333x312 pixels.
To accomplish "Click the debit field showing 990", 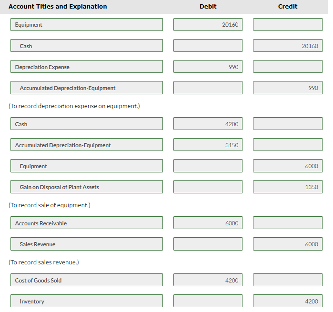I will [x=208, y=67].
